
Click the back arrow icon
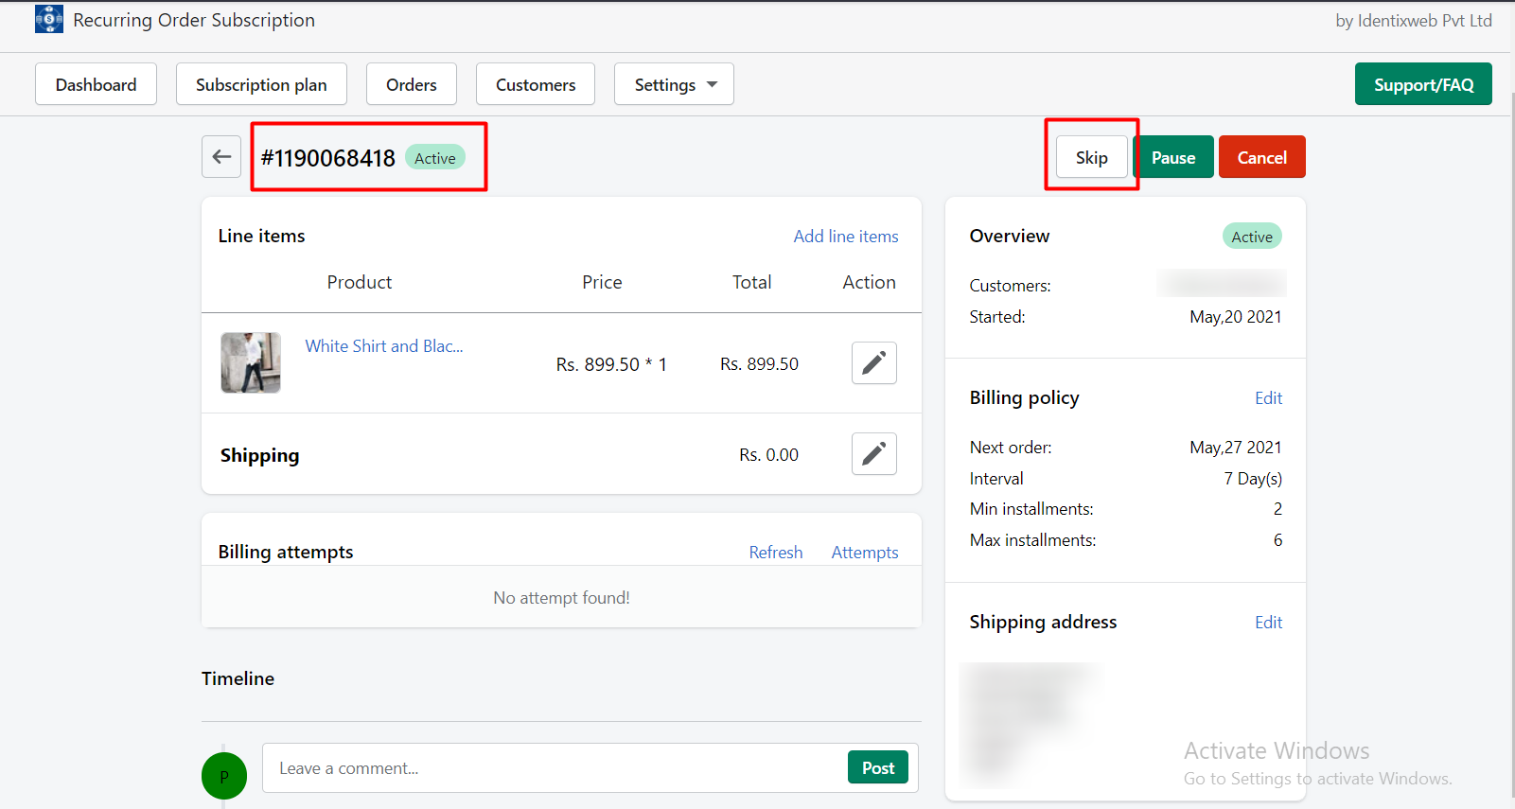[x=221, y=157]
